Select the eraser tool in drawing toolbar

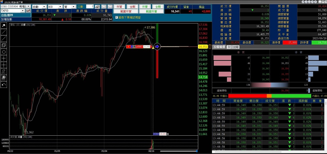(x=4, y=78)
